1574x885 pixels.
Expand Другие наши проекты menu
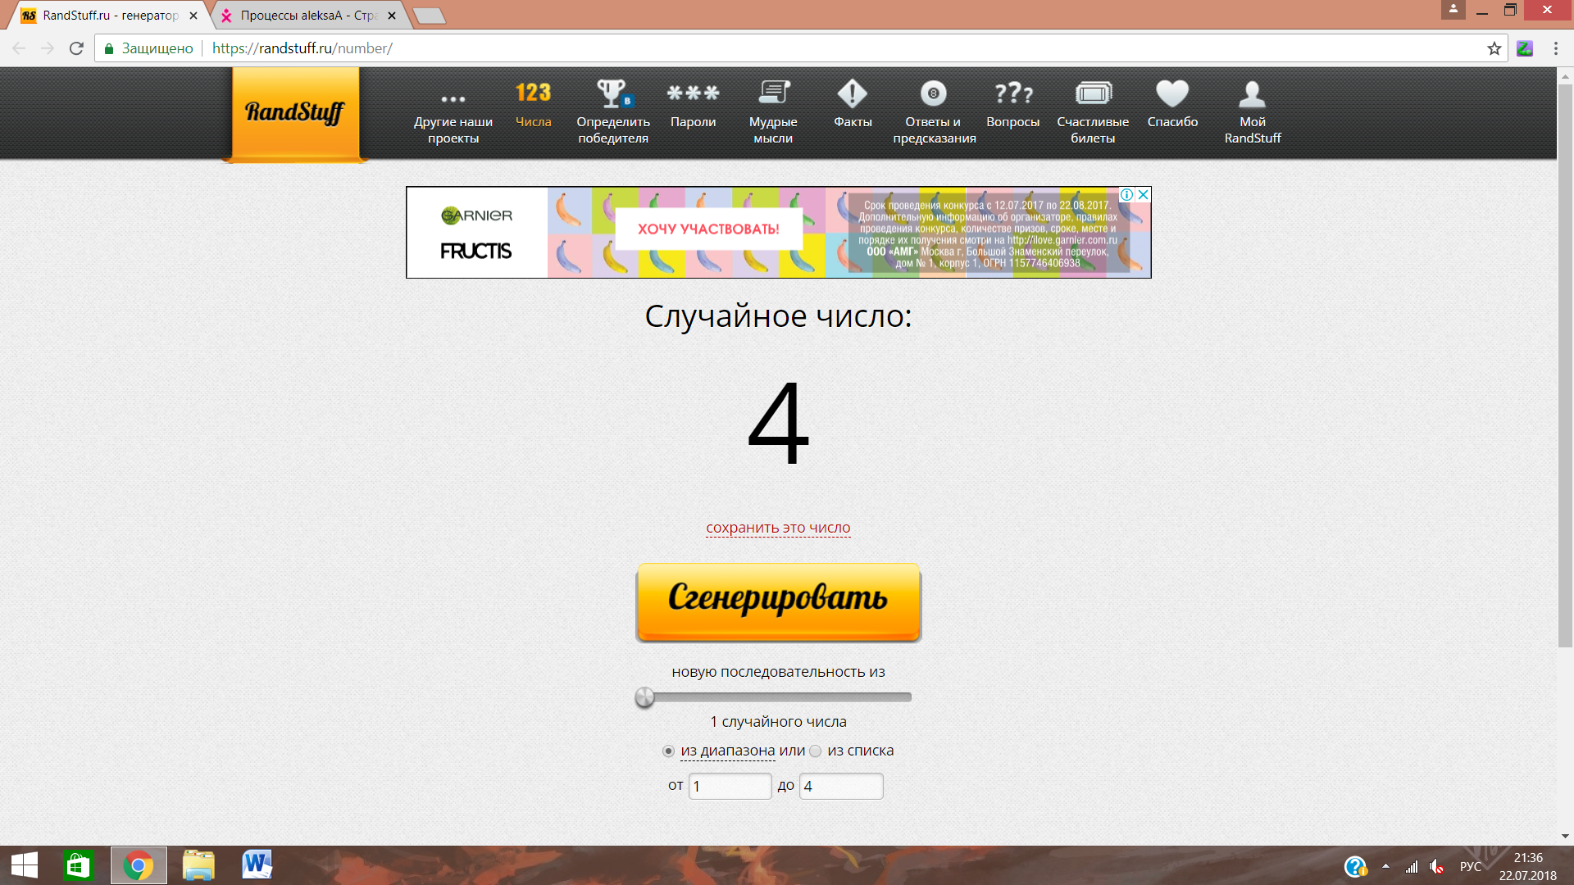(x=453, y=100)
